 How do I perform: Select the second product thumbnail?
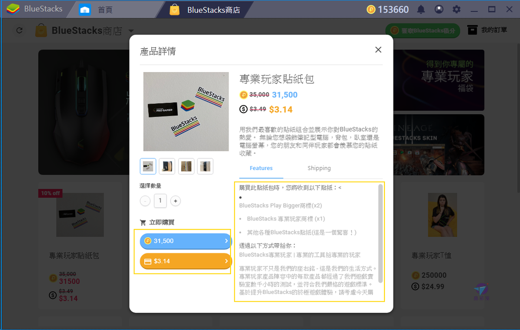point(167,166)
